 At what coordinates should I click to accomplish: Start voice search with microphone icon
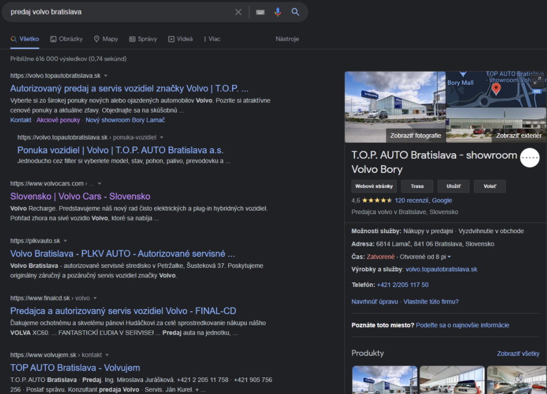[278, 12]
